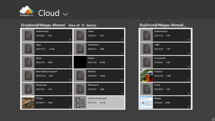Click the zoom-out button in bottom corner
This screenshot has width=215, height=121.
click(213, 119)
